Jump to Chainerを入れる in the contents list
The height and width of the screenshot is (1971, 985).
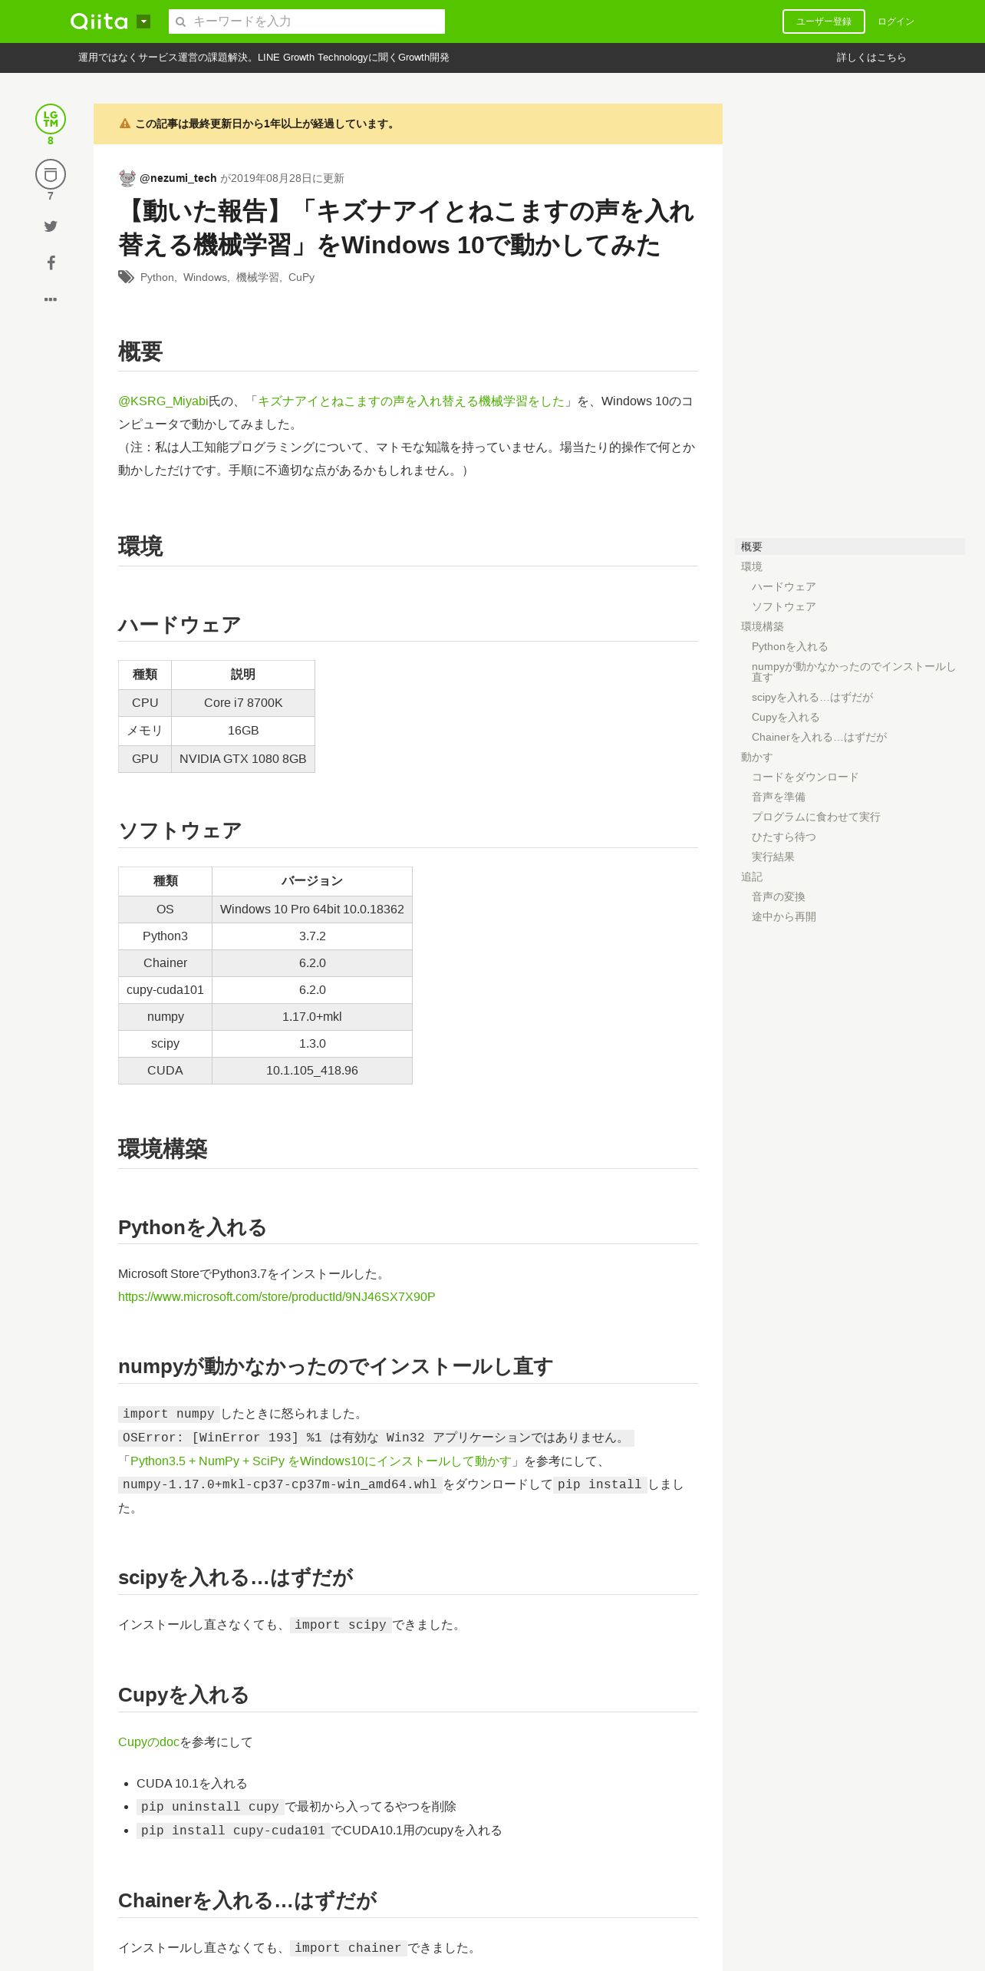[x=819, y=737]
